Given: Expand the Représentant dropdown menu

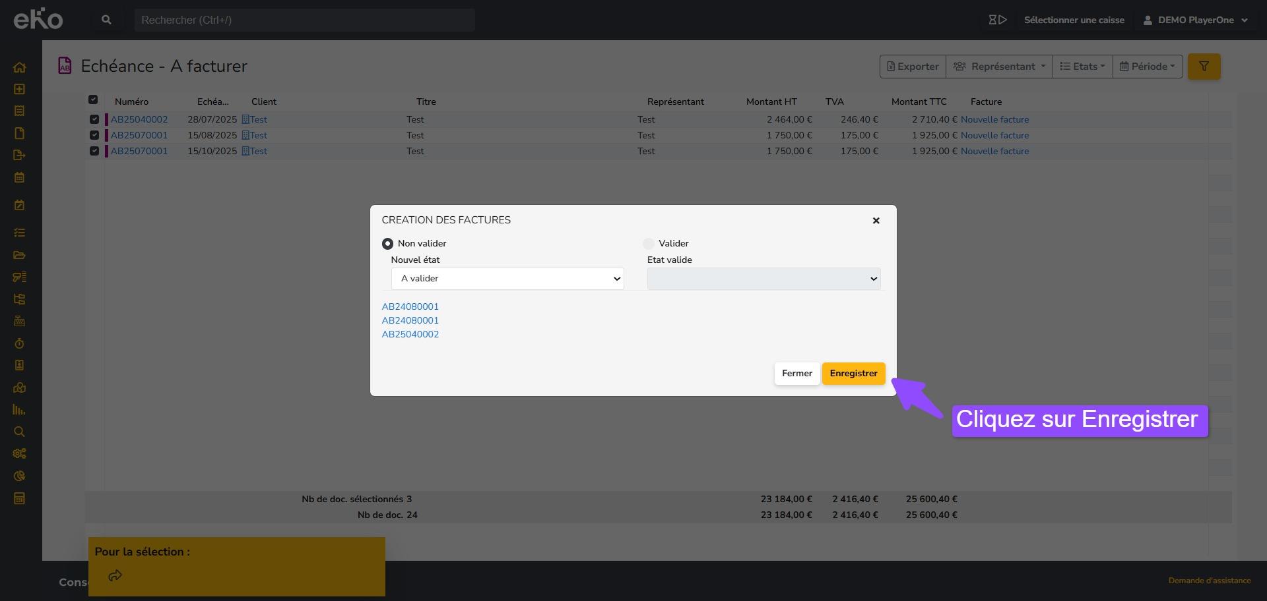Looking at the screenshot, I should pos(998,67).
